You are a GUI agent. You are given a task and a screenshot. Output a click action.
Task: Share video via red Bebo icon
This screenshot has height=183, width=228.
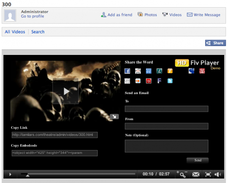pyautogui.click(x=149, y=81)
